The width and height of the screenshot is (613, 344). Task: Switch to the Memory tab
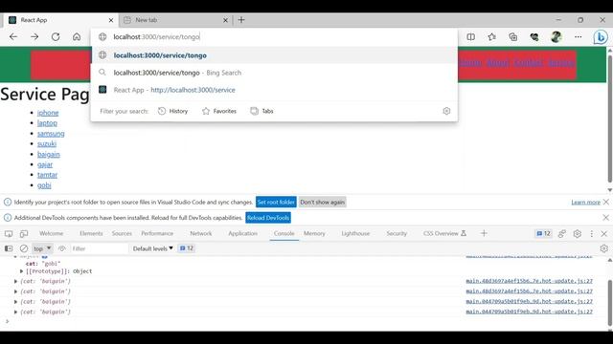314,233
